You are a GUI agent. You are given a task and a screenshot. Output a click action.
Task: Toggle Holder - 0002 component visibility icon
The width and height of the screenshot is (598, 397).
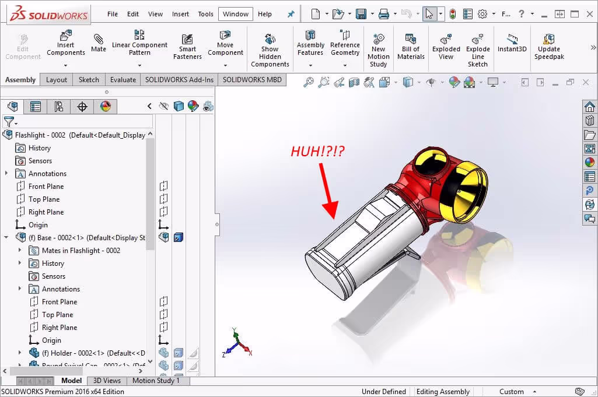[163, 353]
